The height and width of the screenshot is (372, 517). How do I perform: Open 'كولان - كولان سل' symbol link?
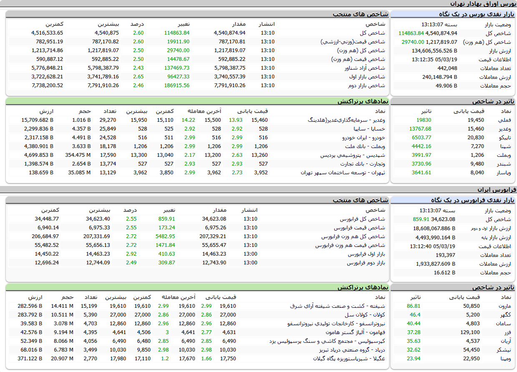tap(365, 314)
